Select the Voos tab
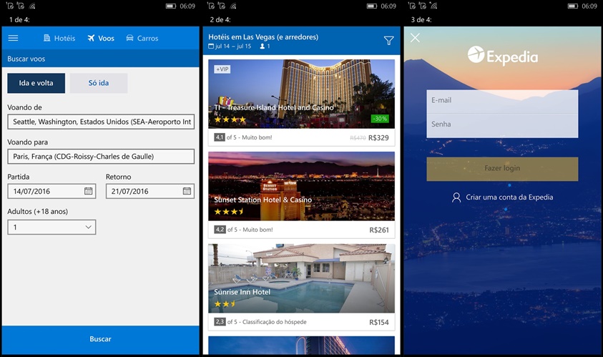603x357 pixels. [x=101, y=38]
